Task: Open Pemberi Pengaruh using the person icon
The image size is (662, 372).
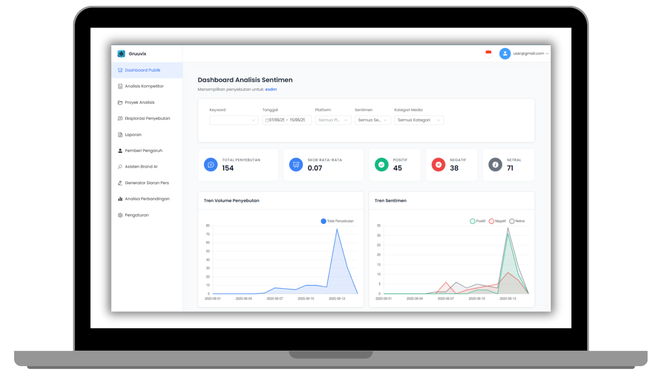Action: point(120,151)
